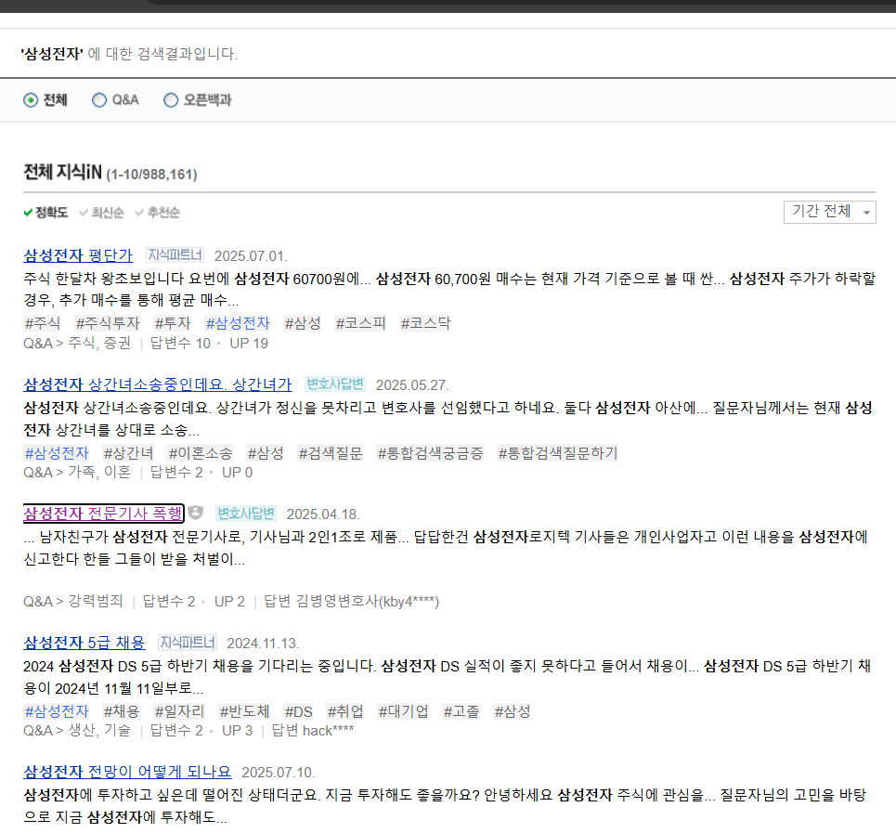
Task: Click #삼성 tag next to #고졸
Action: point(513,711)
